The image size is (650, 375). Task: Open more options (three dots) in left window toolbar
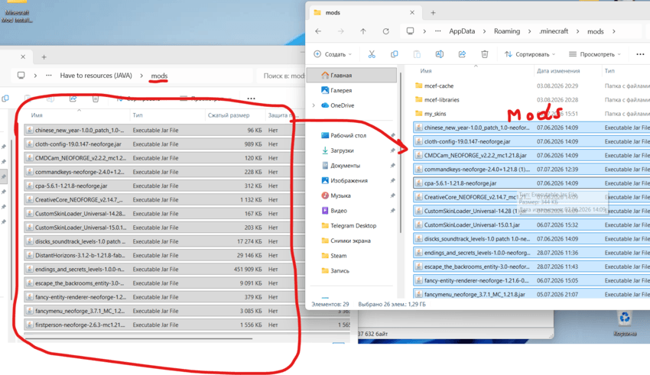[252, 99]
